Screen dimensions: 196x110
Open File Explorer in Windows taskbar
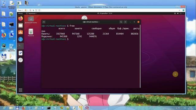point(11,108)
